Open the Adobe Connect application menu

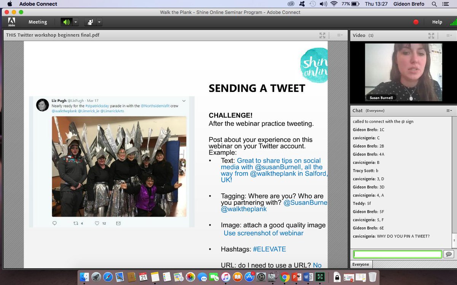[x=38, y=4]
